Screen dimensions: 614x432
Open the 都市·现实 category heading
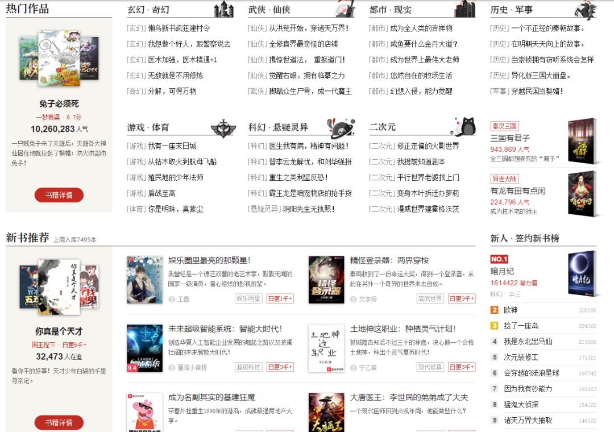point(390,10)
